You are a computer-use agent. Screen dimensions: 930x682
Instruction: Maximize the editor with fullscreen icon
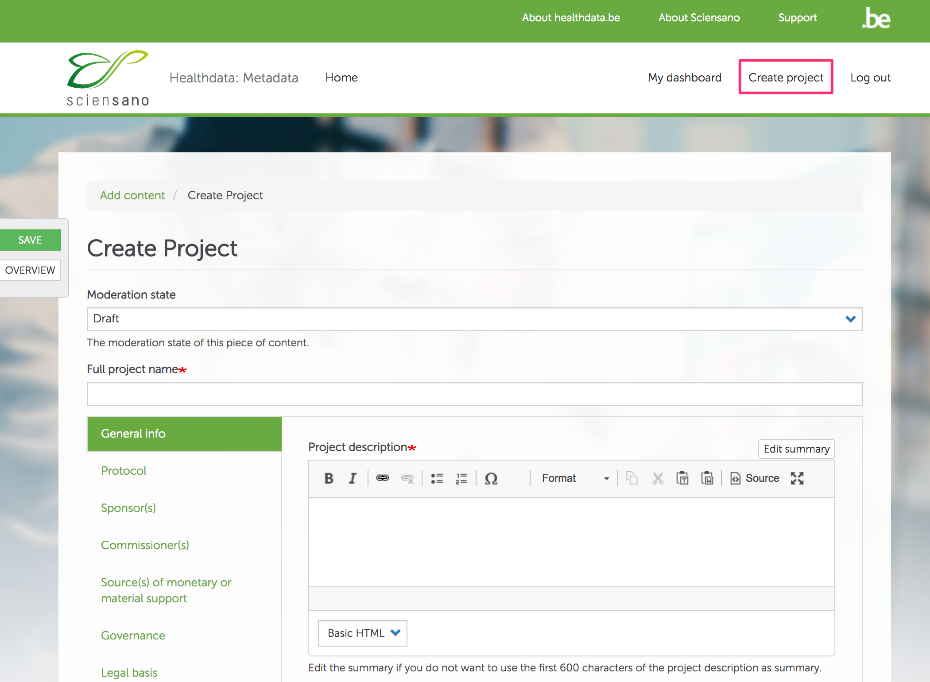tap(797, 478)
